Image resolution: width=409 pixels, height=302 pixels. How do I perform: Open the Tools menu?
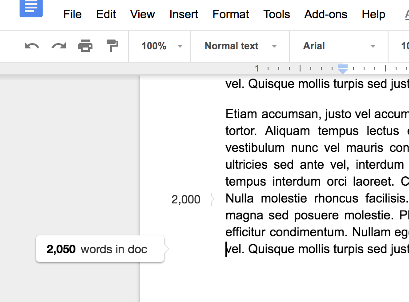coord(277,14)
